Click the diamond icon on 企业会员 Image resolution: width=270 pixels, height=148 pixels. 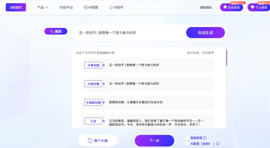click(225, 7)
